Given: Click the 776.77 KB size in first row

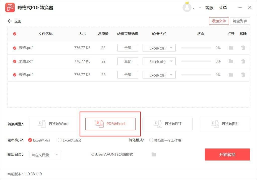Looking at the screenshot, I should [82, 48].
